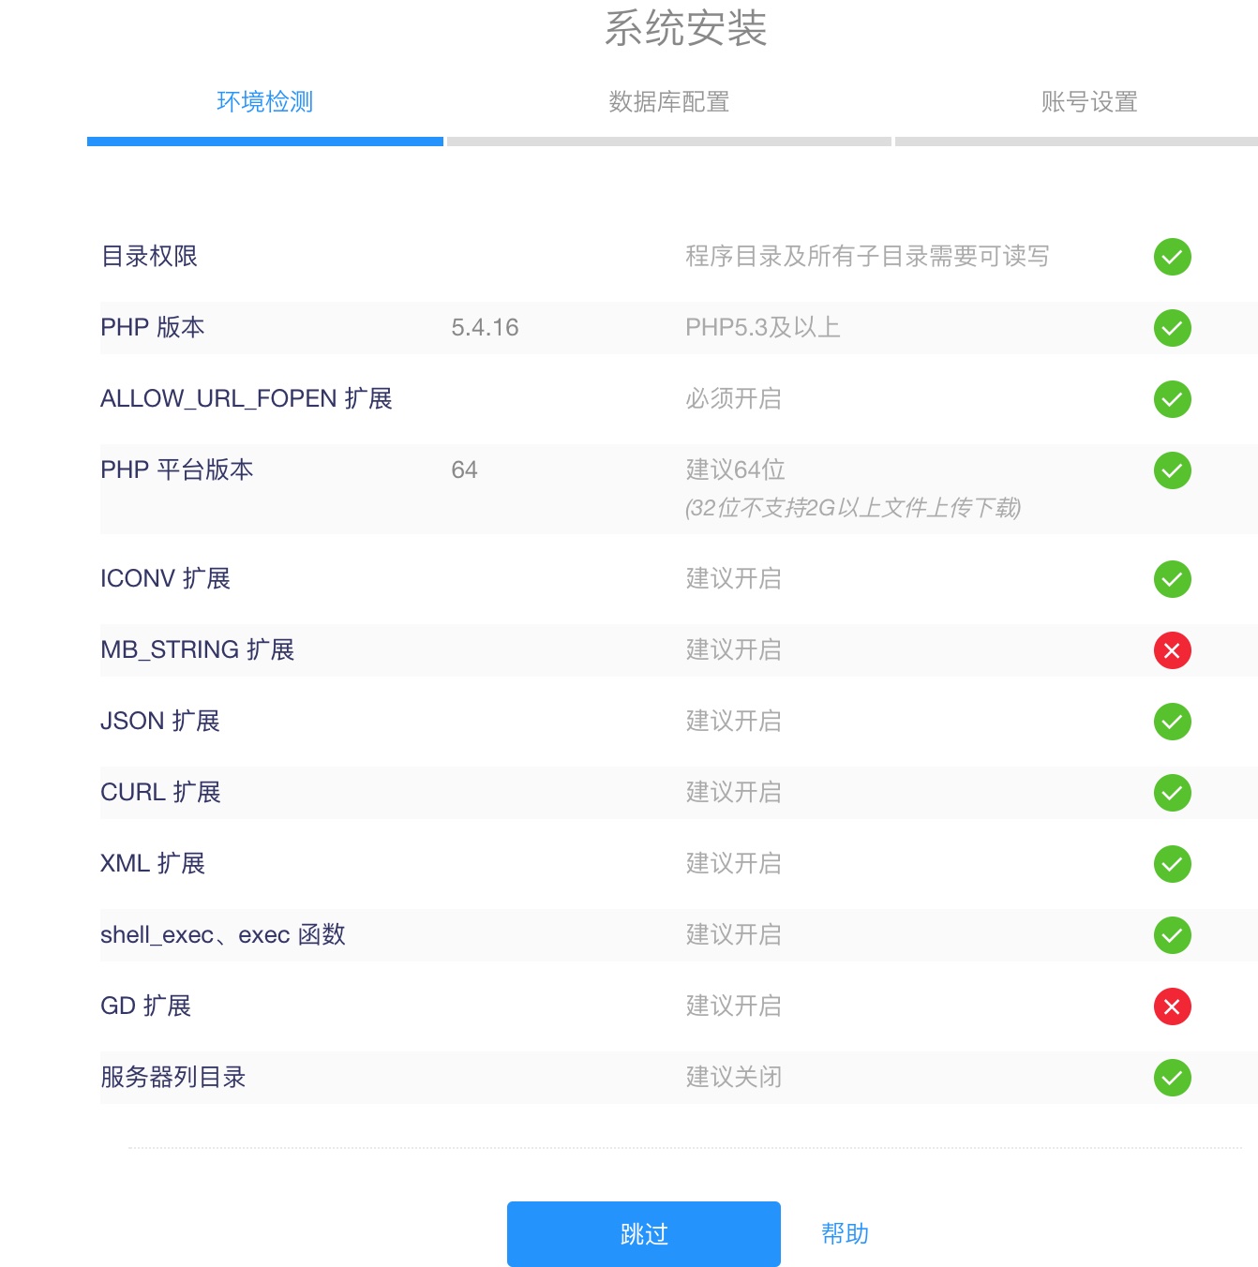Click the ALLOW_URL_FOPEN 扩展 green check icon
The image size is (1258, 1267).
[x=1172, y=399]
